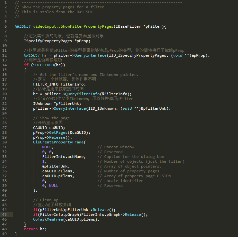This screenshot has width=238, height=237.
Task: Click the opening brace on line 15
Action: [25, 70]
